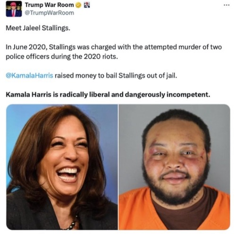Click the paragraph starting "In June 2020"
Screen dimensions: 236x234
click(x=114, y=52)
